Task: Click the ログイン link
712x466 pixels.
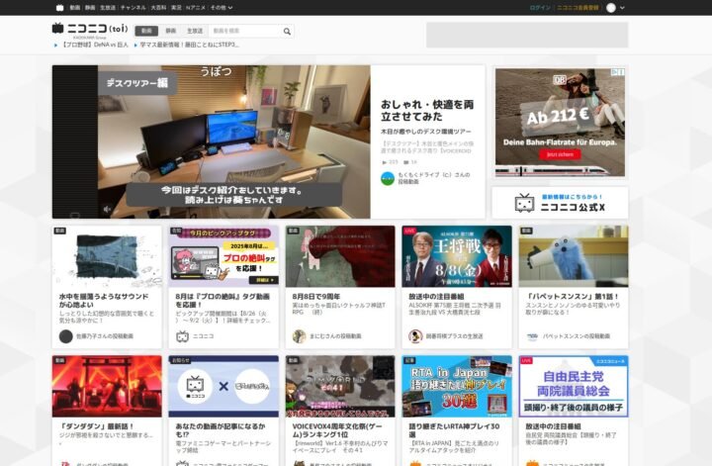Action: (x=540, y=8)
